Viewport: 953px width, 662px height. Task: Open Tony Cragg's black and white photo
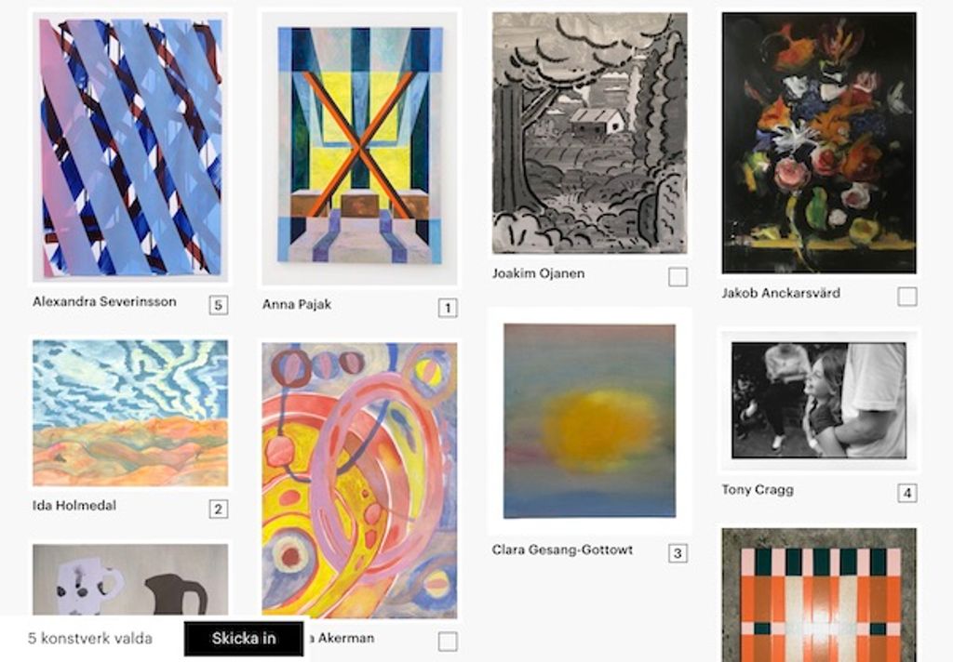click(819, 400)
